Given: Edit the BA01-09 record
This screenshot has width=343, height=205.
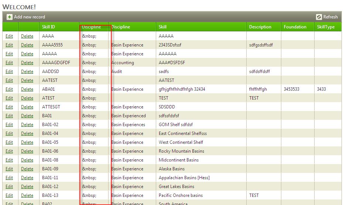Looking at the screenshot, I should 9,169.
